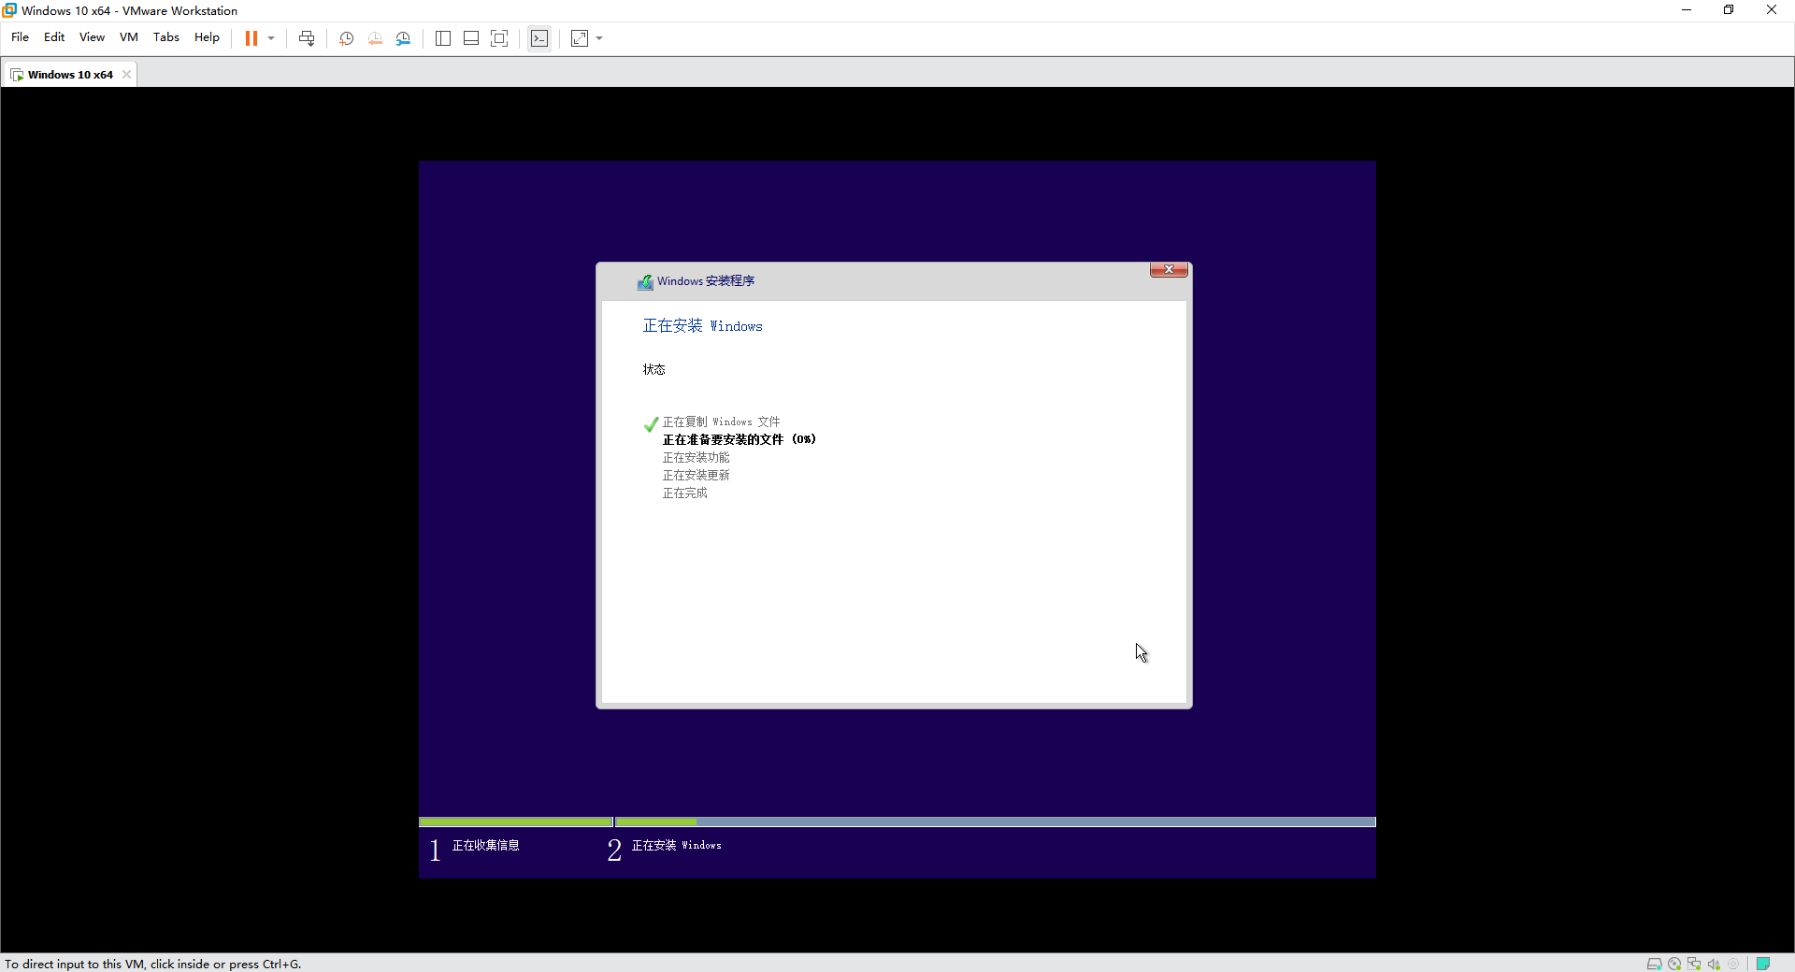Screen dimensions: 1795x972
Task: Open the VM menu
Action: point(128,37)
